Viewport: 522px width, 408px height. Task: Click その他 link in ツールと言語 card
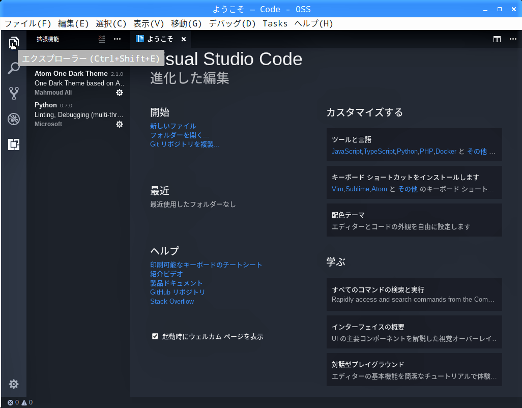477,152
